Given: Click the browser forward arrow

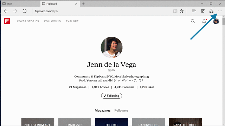Looking at the screenshot, I should pos(15,11).
